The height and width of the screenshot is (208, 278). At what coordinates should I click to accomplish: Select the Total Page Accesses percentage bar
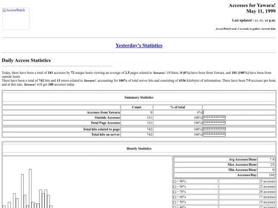214,123
